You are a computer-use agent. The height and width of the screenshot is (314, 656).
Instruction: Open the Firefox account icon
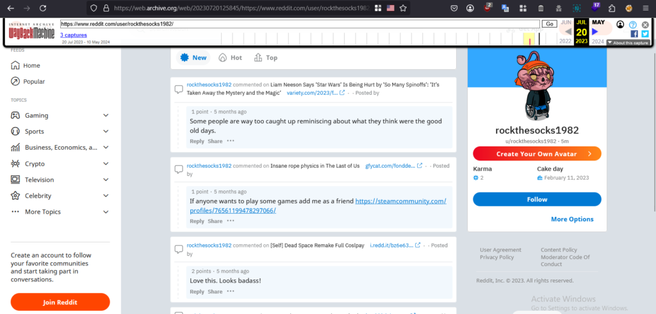tap(471, 8)
